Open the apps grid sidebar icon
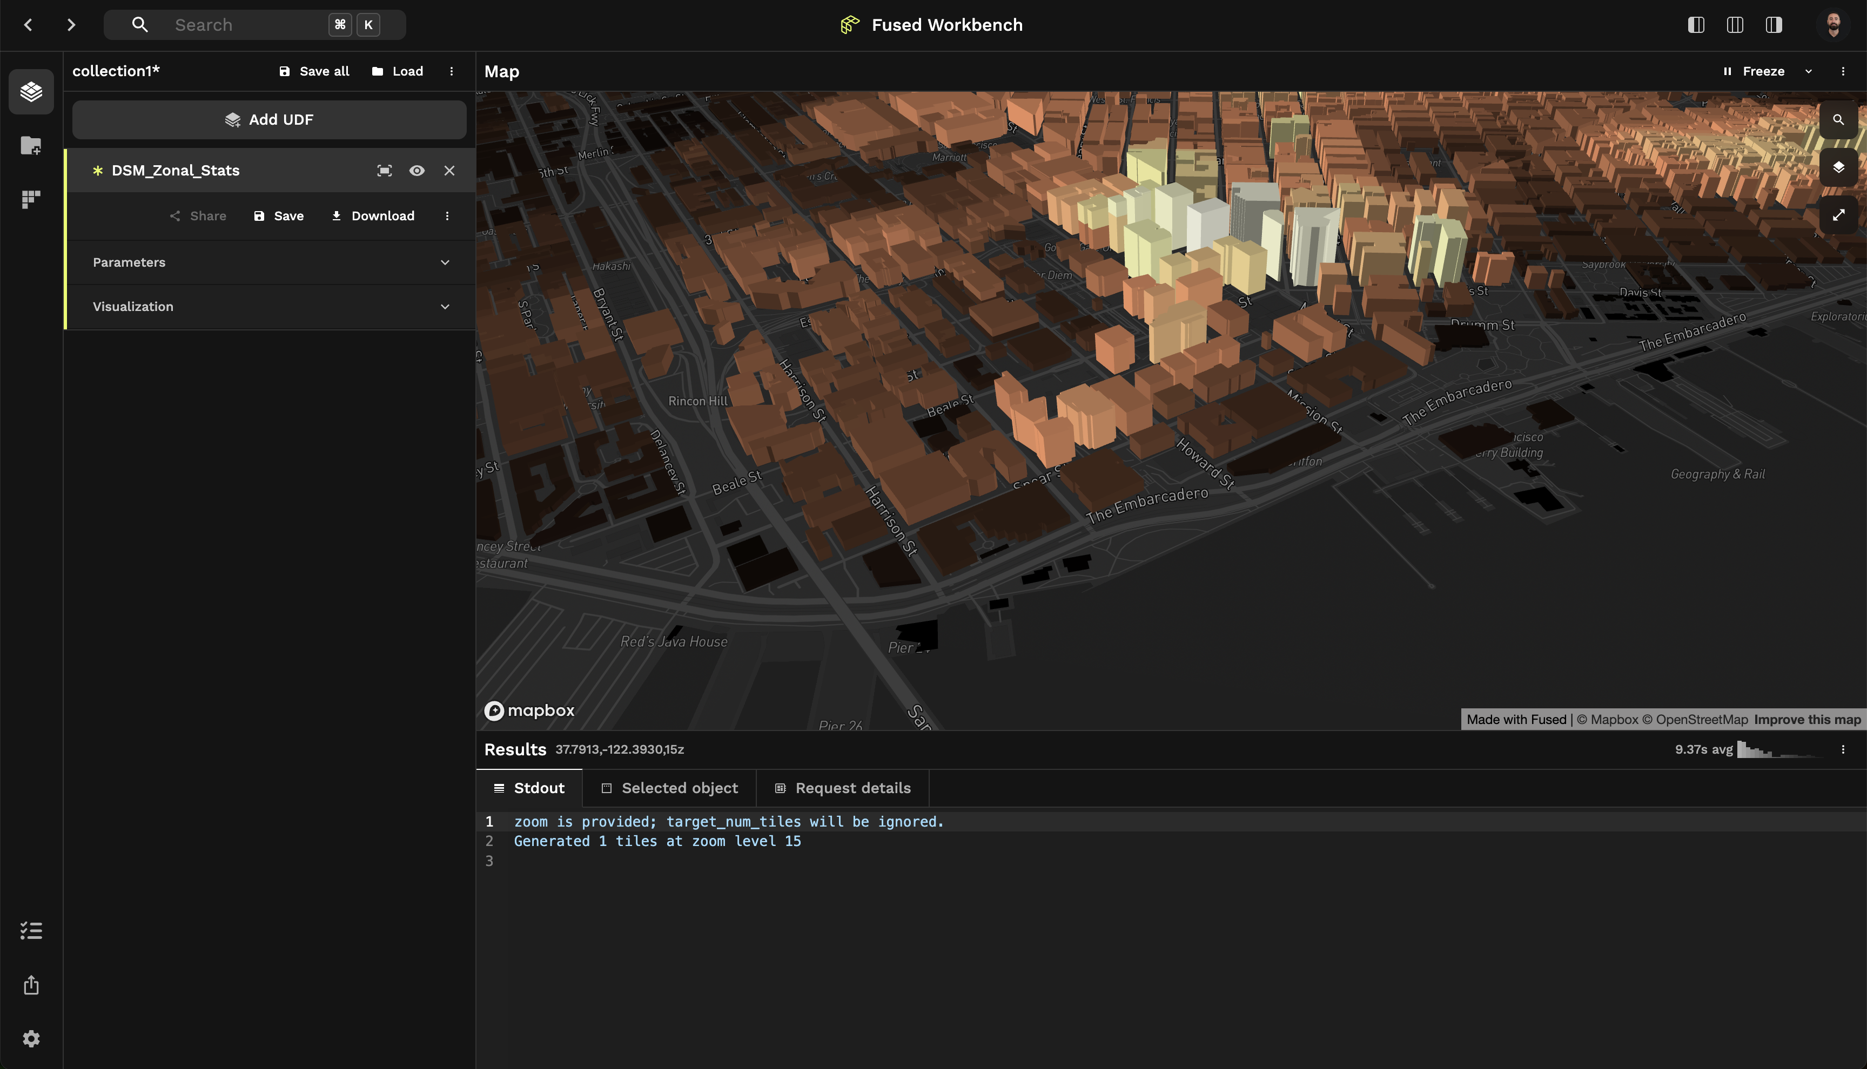 (31, 199)
